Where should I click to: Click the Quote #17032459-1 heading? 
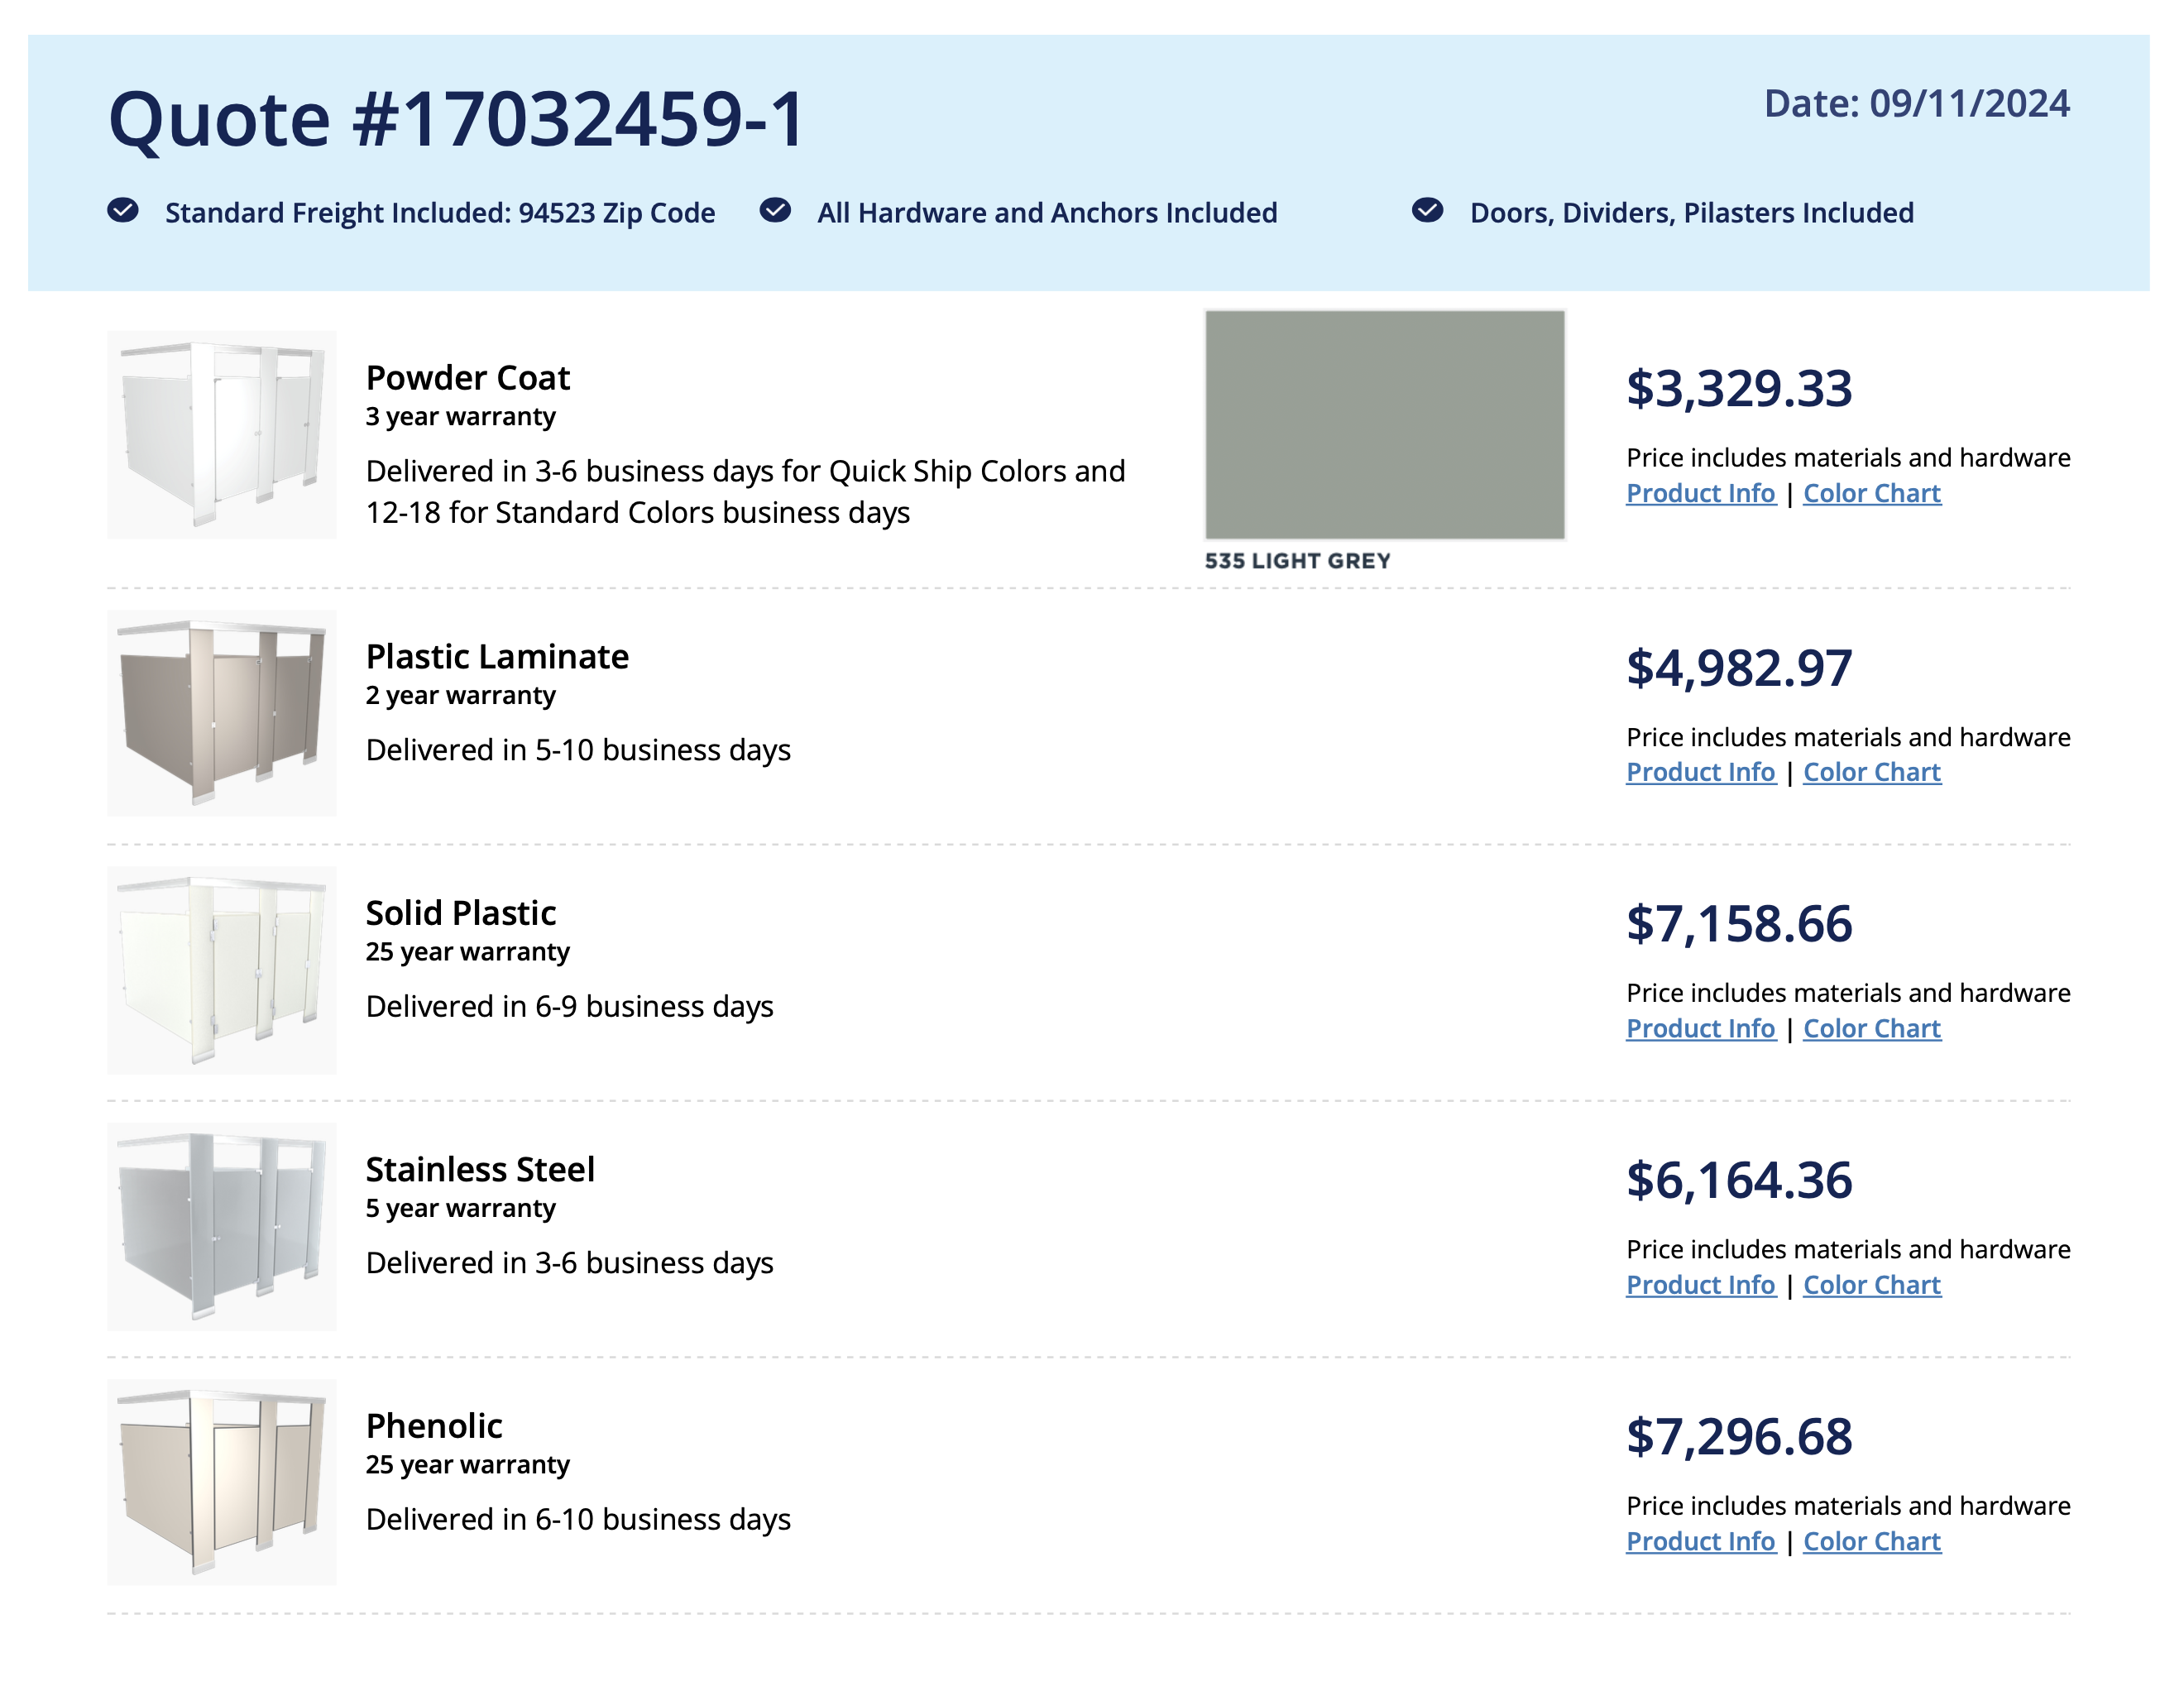click(456, 119)
